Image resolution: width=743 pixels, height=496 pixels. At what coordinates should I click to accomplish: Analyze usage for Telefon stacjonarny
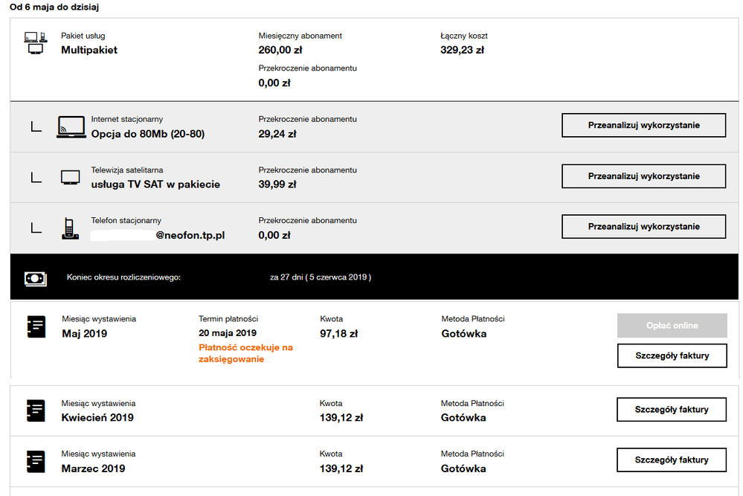(643, 226)
